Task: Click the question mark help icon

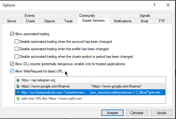Action: click(x=154, y=5)
